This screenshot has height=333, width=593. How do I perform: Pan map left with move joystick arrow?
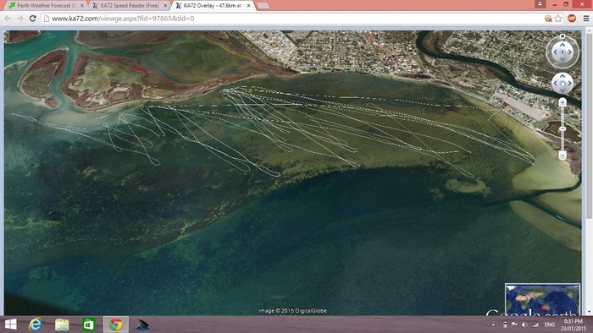(555, 84)
